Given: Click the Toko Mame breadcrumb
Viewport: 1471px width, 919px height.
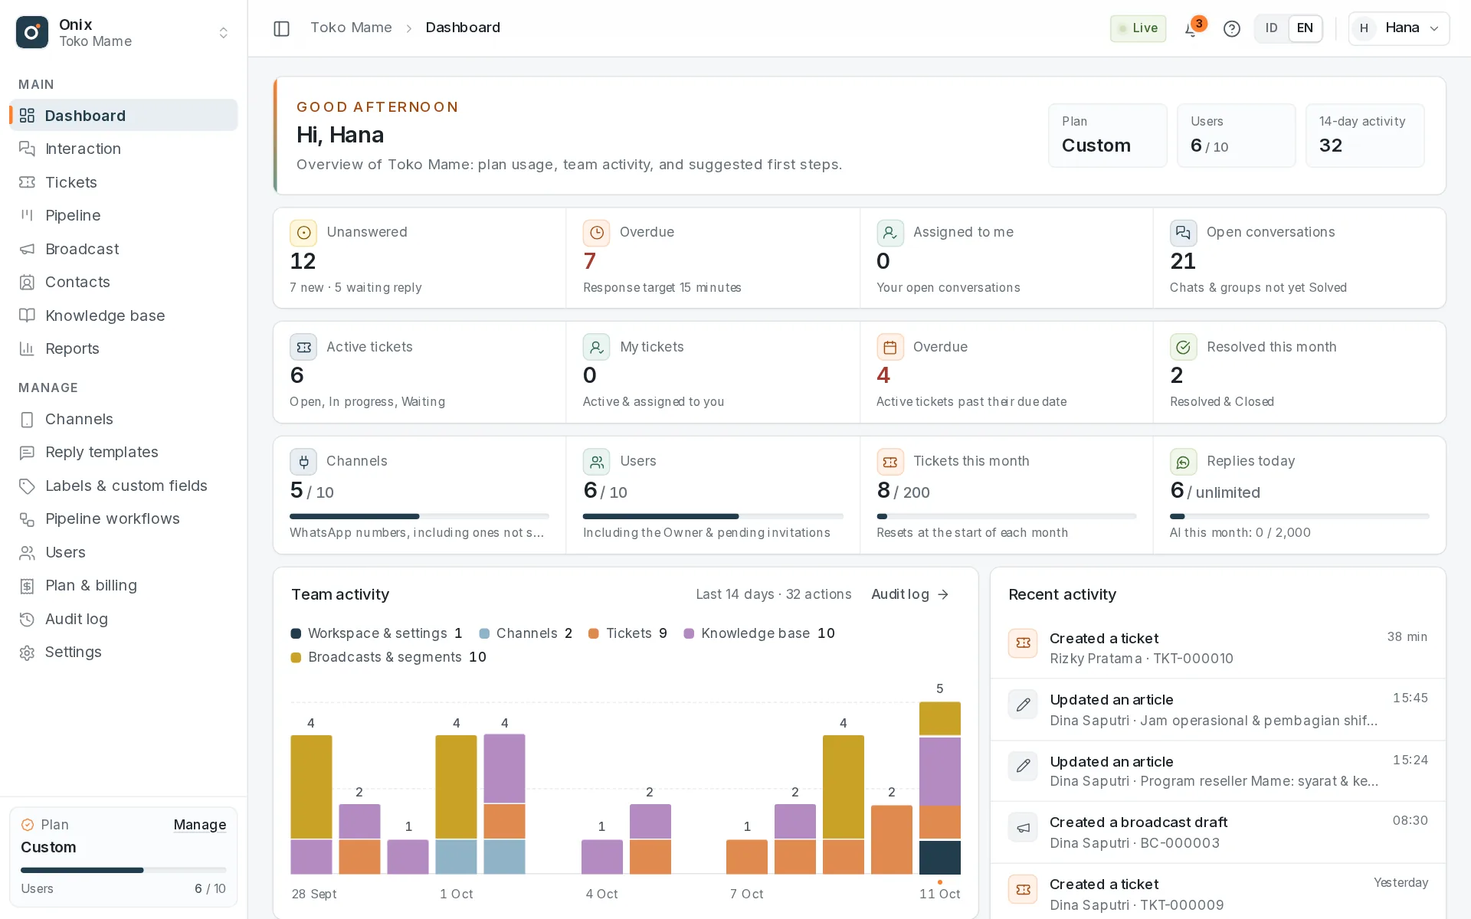Looking at the screenshot, I should coord(351,28).
